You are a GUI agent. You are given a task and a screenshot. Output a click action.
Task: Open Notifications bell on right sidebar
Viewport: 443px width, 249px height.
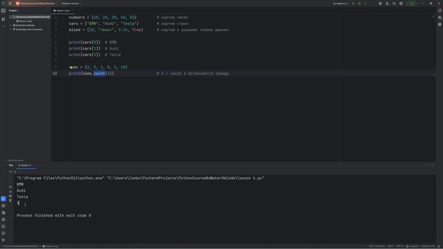coord(440,10)
